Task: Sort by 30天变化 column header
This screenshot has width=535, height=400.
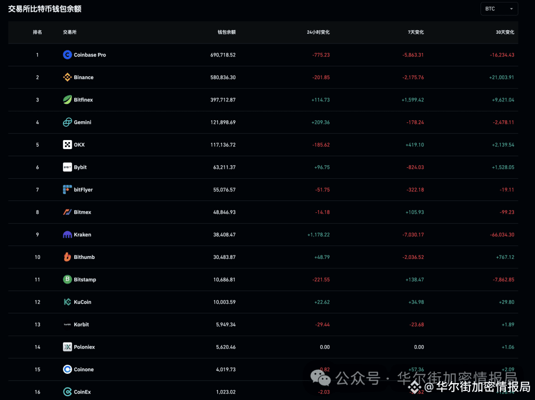Action: (505, 32)
